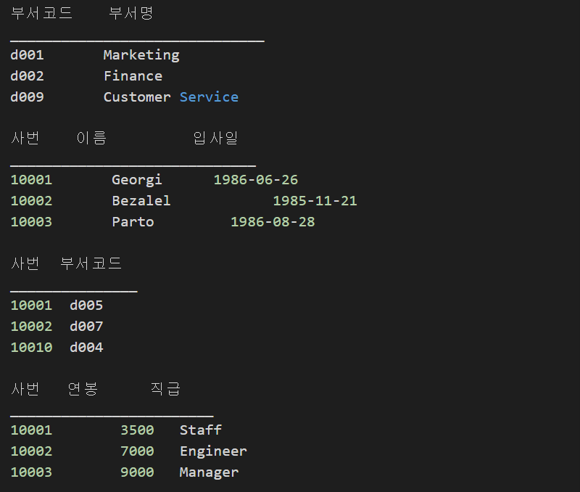Viewport: 580px width, 492px height.
Task: Select department code d002
Action: pyautogui.click(x=27, y=76)
